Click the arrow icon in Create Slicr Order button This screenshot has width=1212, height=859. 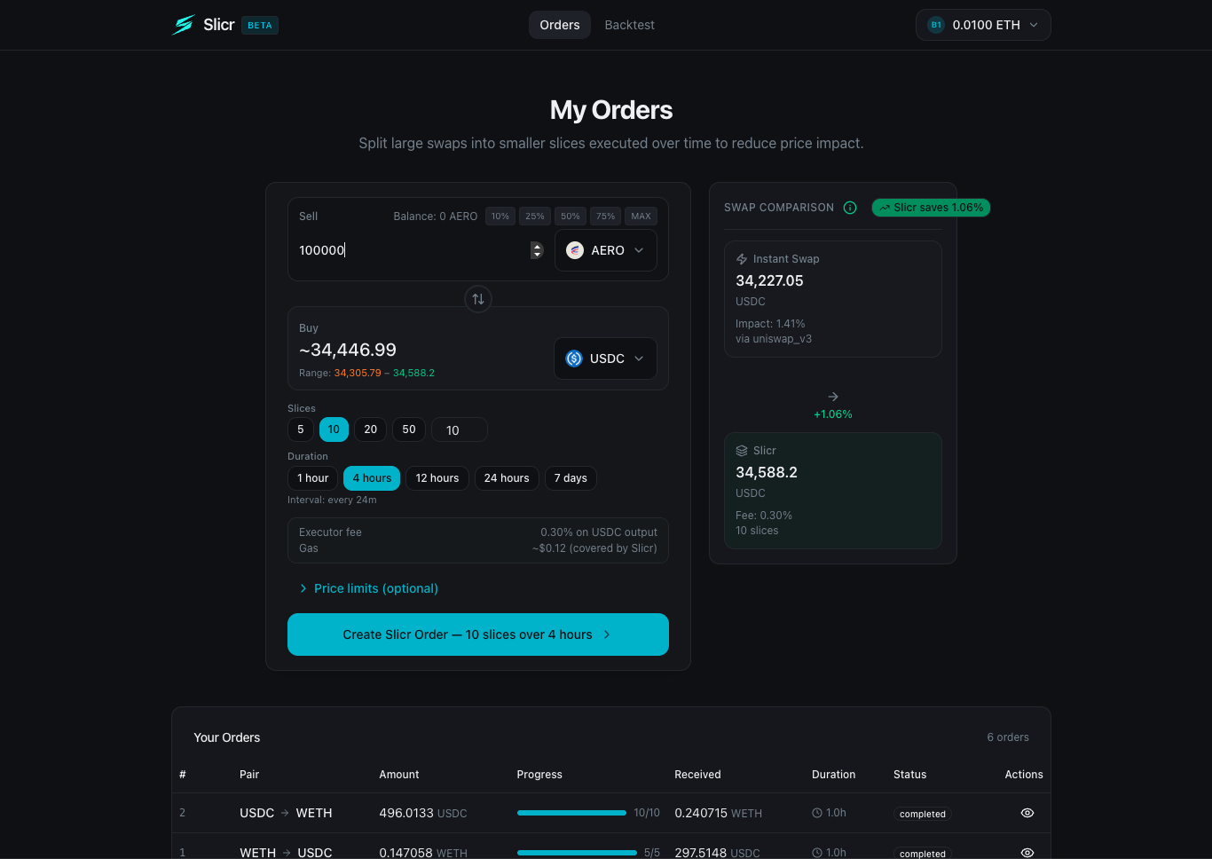(607, 634)
